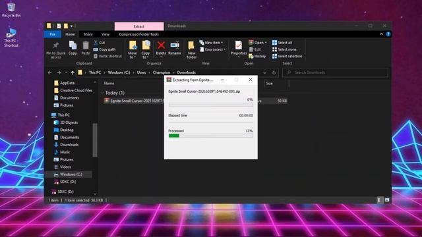Switch to details view icon in status bar
Image resolution: width=422 pixels, height=237 pixels.
(x=379, y=200)
